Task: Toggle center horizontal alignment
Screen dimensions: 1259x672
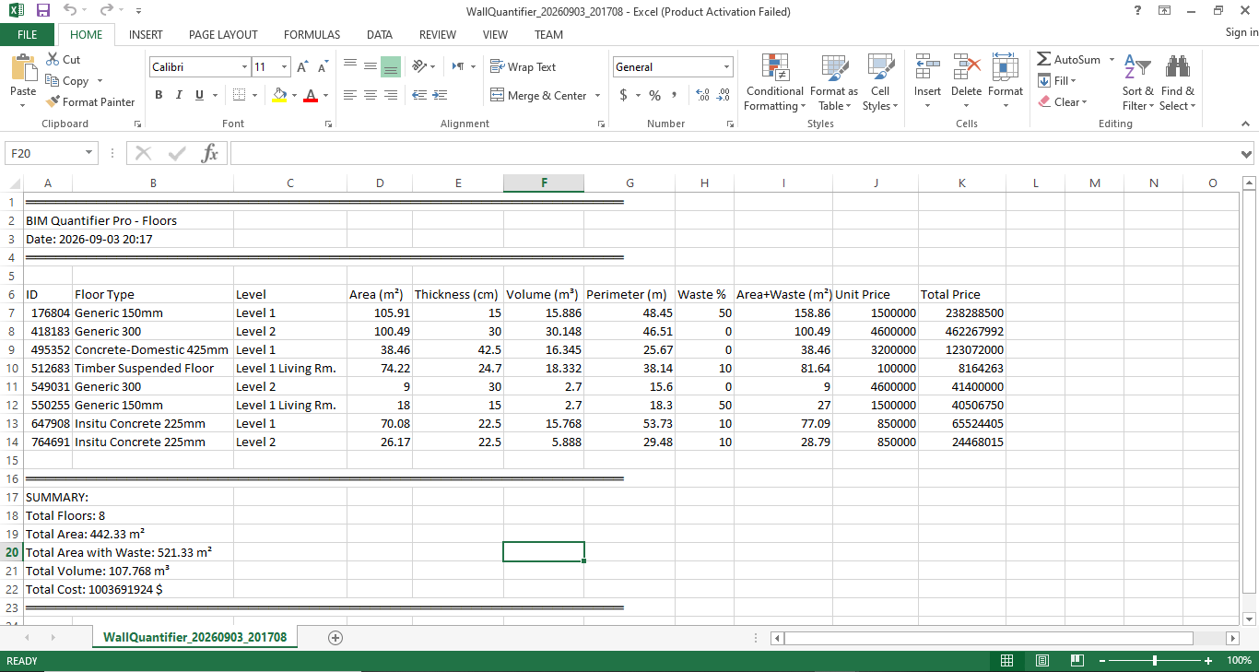Action: 370,95
